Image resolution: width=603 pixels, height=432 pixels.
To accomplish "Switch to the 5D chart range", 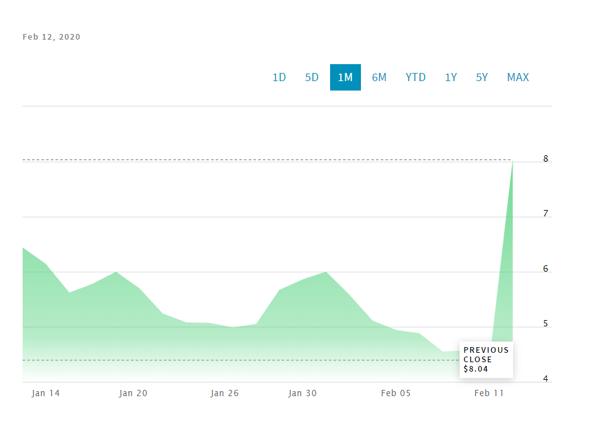I will point(312,77).
